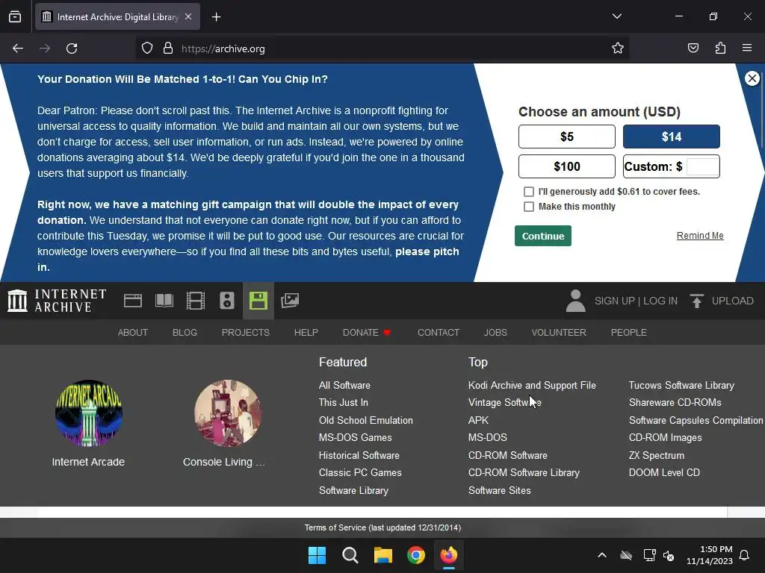Open the list all tabs dropdown
The image size is (765, 573).
point(617,16)
